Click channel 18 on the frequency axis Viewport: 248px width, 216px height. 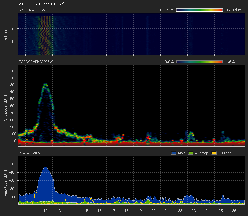(x=127, y=211)
